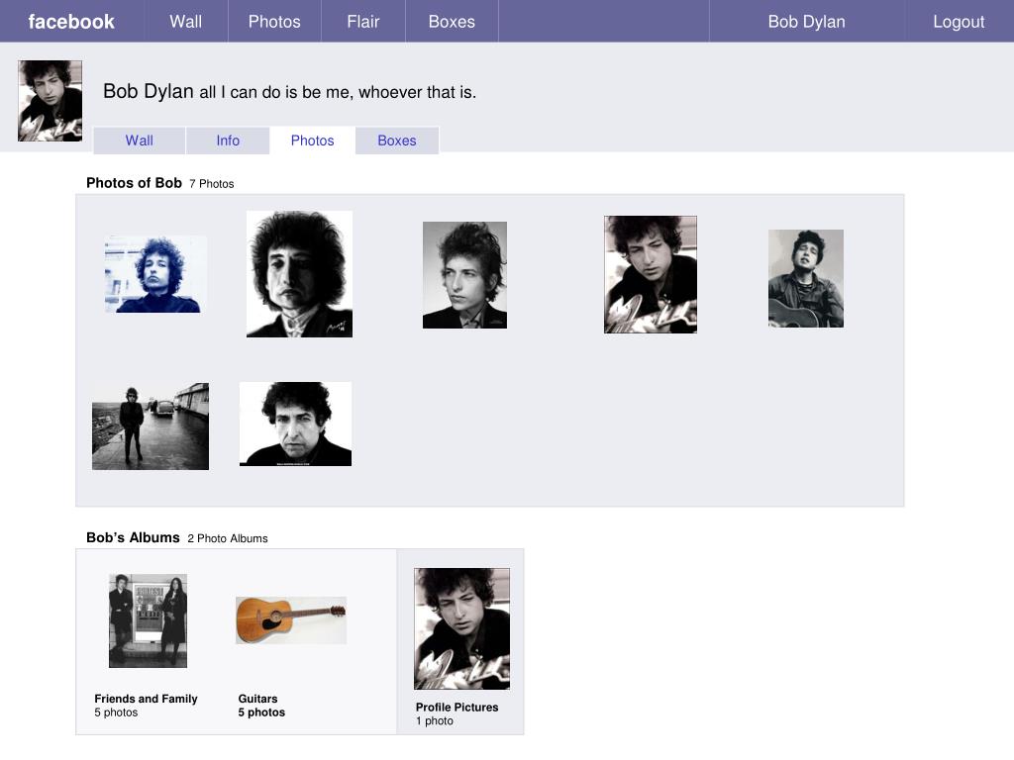Select the Photos profile tab

pyautogui.click(x=312, y=141)
